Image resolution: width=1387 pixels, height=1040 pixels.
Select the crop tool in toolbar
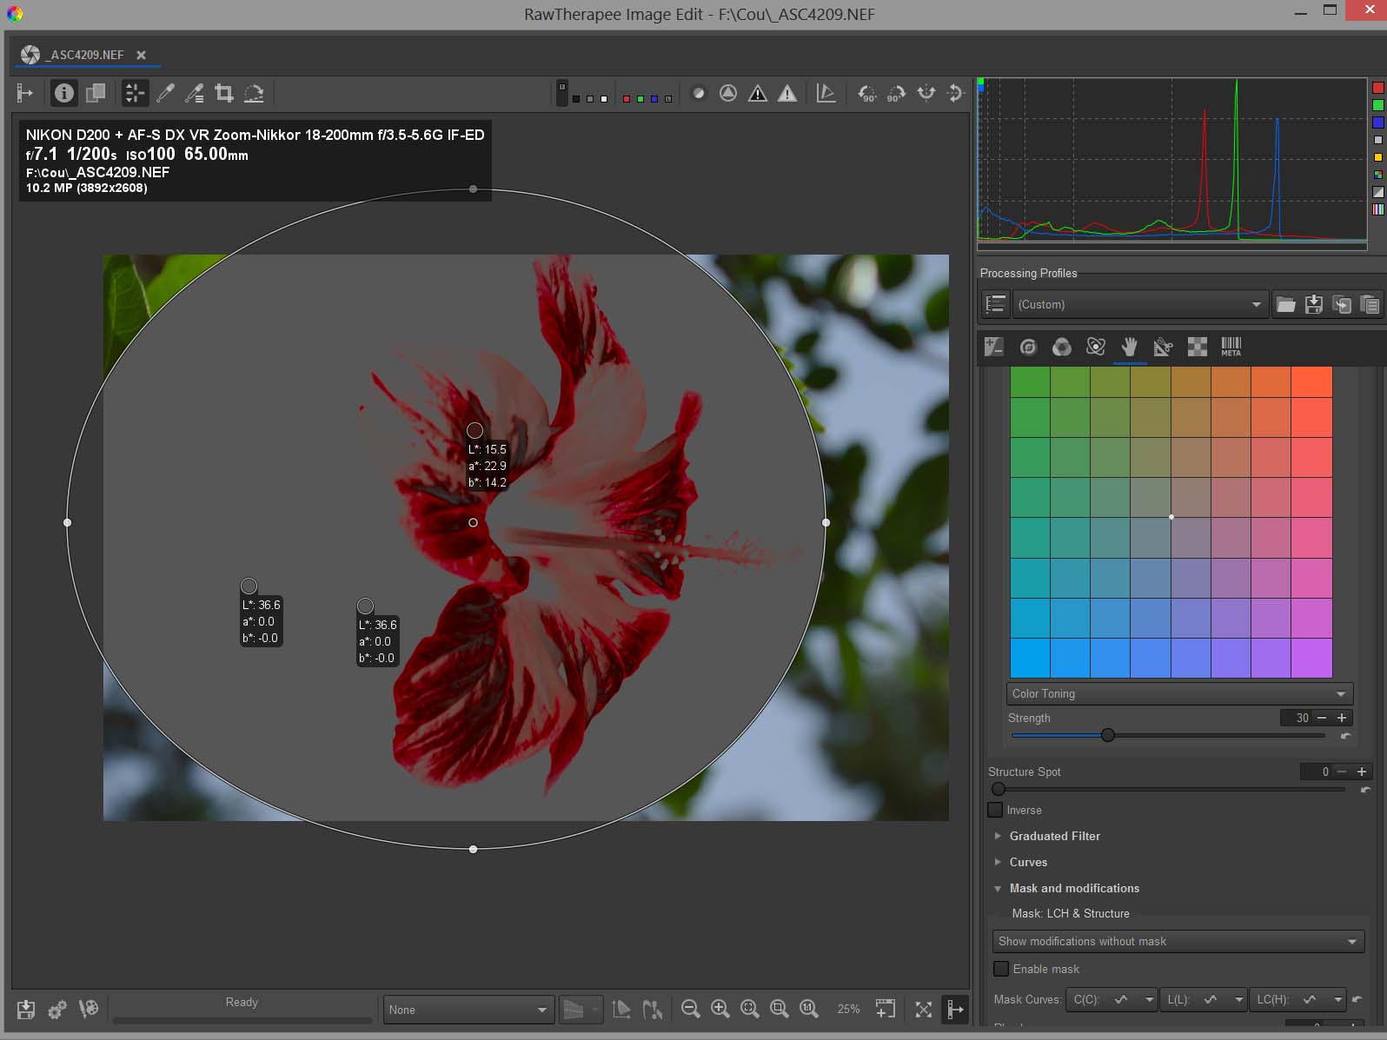(x=224, y=93)
